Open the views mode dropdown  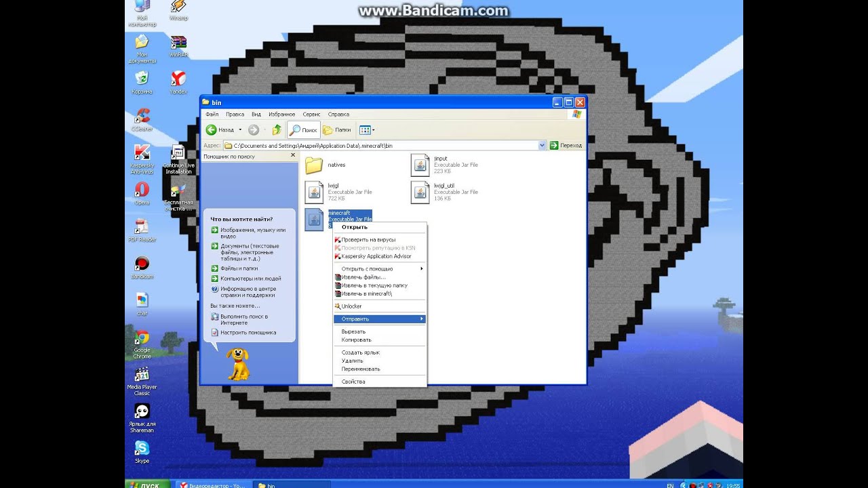tap(367, 129)
